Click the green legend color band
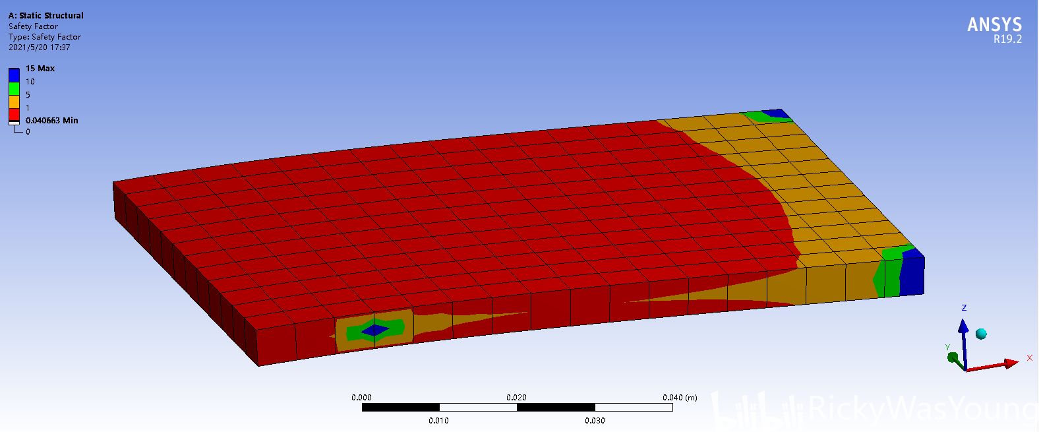Image resolution: width=1039 pixels, height=432 pixels. (14, 88)
